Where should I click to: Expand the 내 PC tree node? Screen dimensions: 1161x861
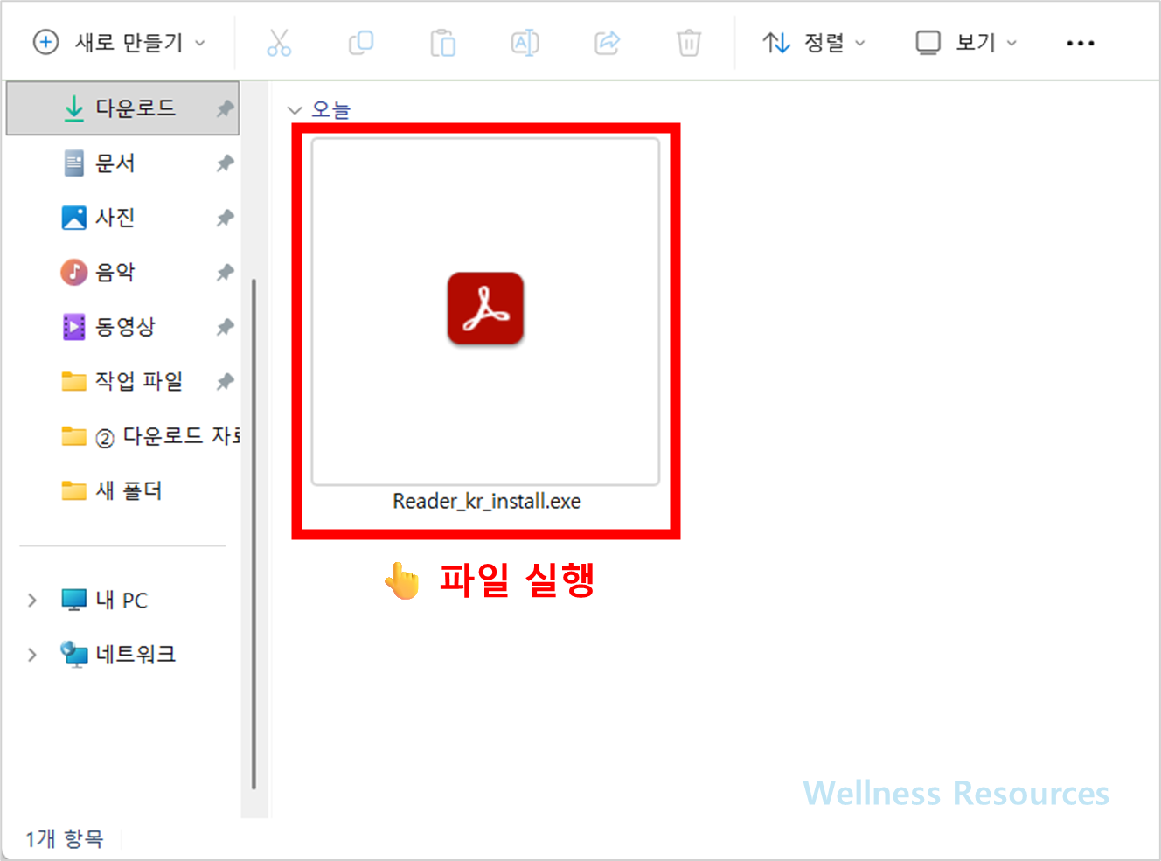click(32, 600)
